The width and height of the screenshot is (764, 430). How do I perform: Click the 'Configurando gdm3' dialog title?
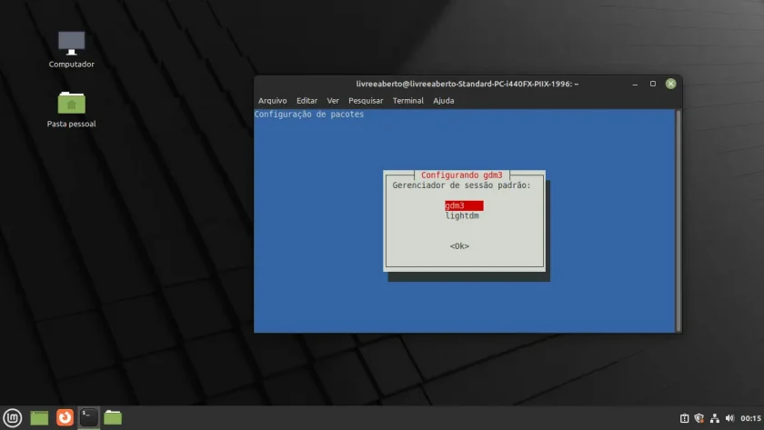tap(461, 175)
